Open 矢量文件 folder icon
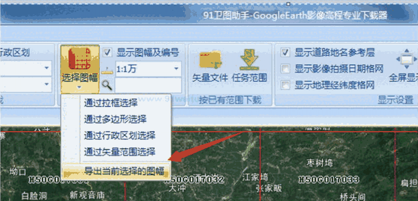This screenshot has width=418, height=201. pos(210,60)
